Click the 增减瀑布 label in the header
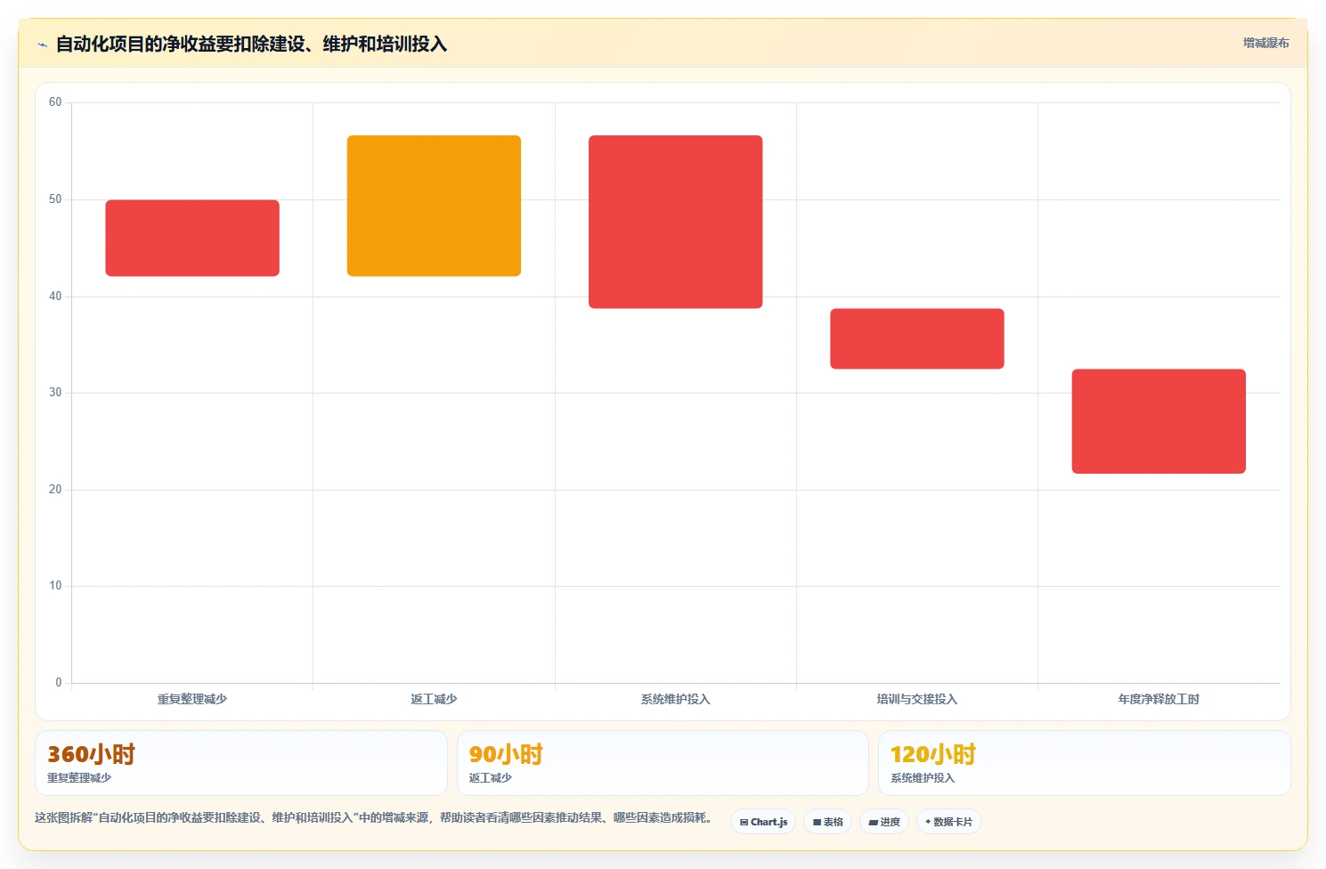This screenshot has width=1326, height=869. point(1265,43)
